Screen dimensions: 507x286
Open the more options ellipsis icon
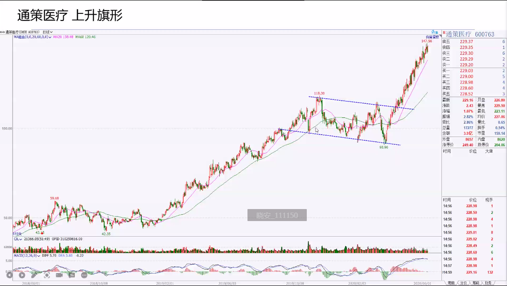click(x=84, y=275)
